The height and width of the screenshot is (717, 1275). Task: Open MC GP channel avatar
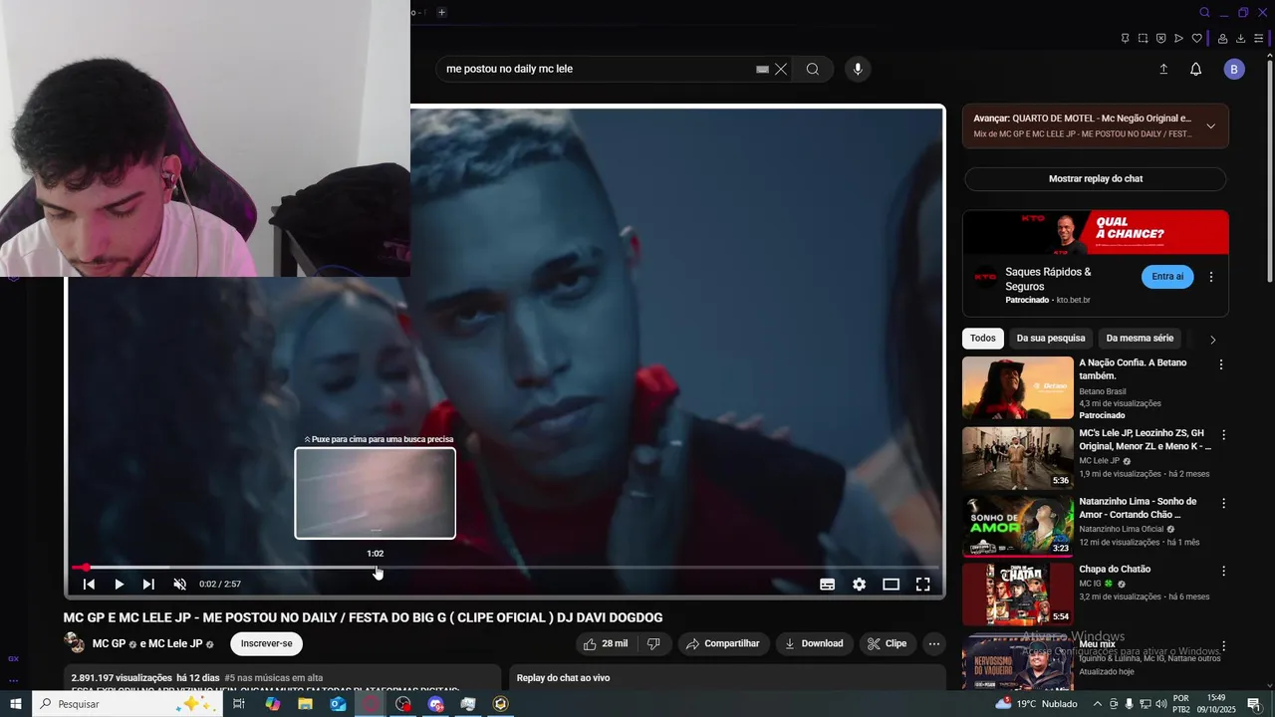(x=75, y=643)
